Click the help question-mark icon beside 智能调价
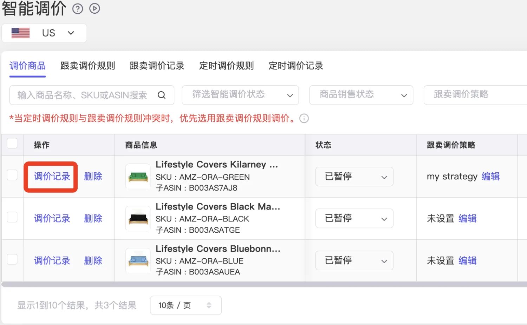527x325 pixels. point(78,8)
